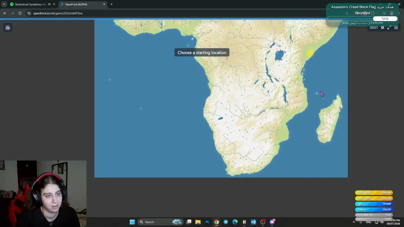Image resolution: width=404 pixels, height=227 pixels.
Task: Open the leaderboard chart icon
Action: (x=8, y=28)
